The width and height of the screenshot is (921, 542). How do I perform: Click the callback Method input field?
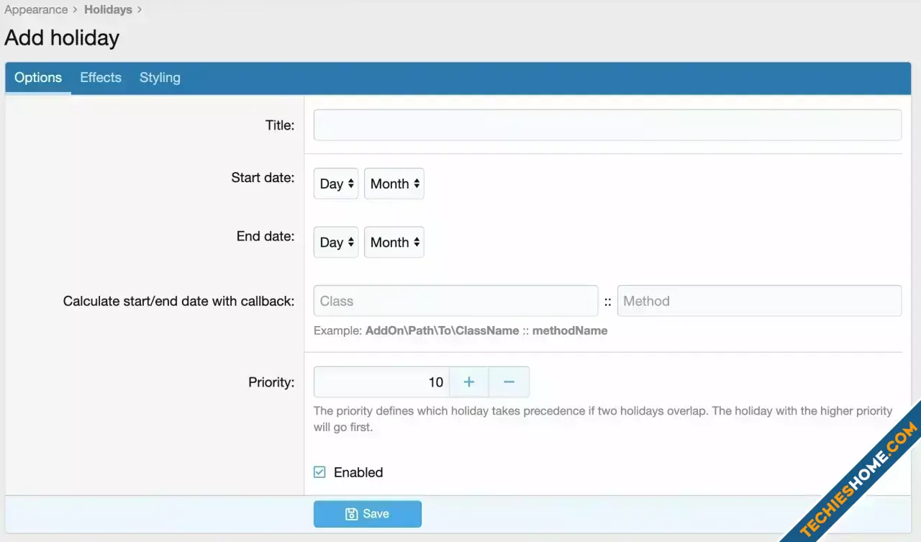pyautogui.click(x=759, y=301)
